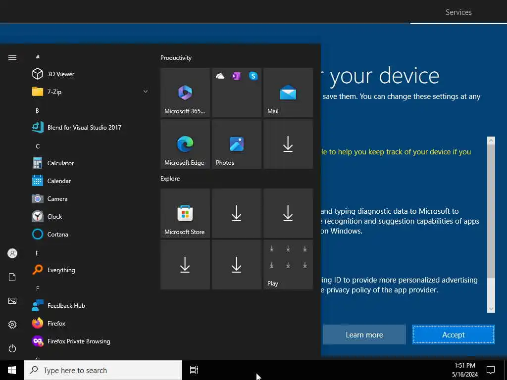Open 3D Viewer from the app list
The image size is (507, 380).
click(x=91, y=74)
